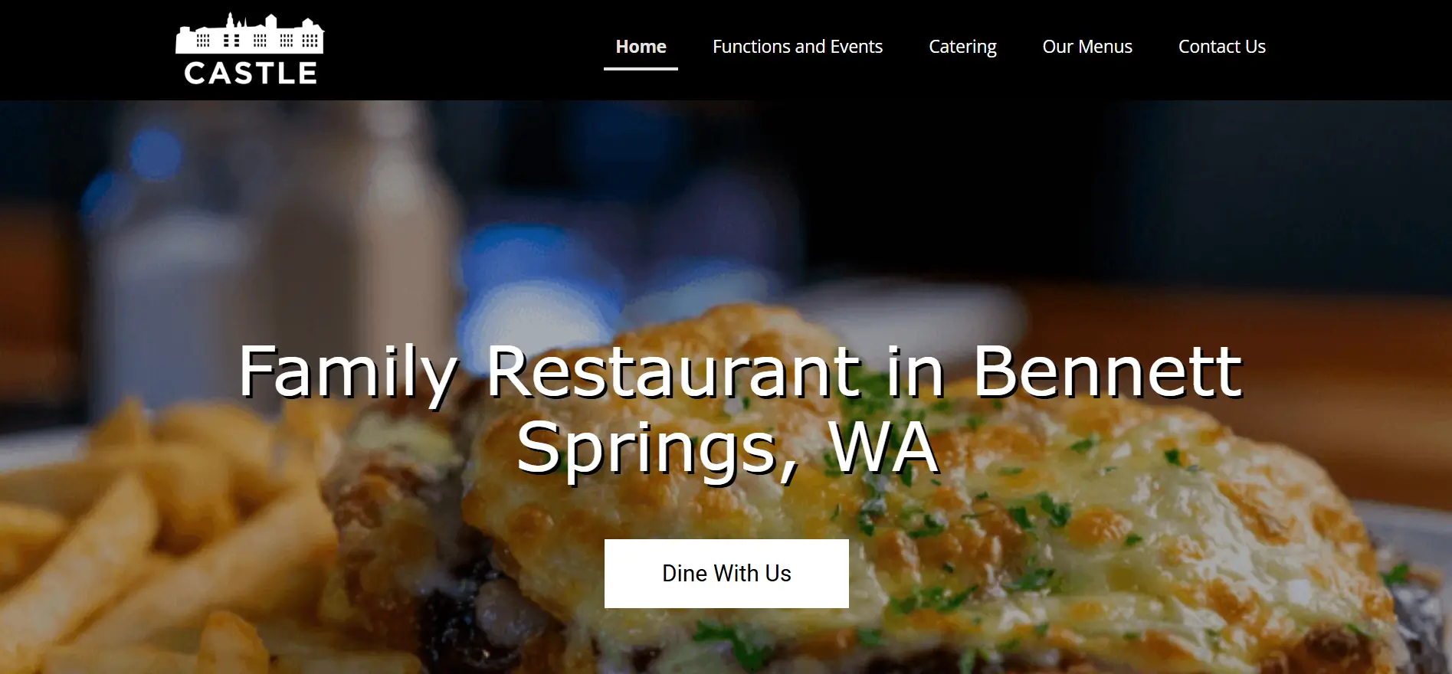Click the white underline beneath Home

pos(641,69)
